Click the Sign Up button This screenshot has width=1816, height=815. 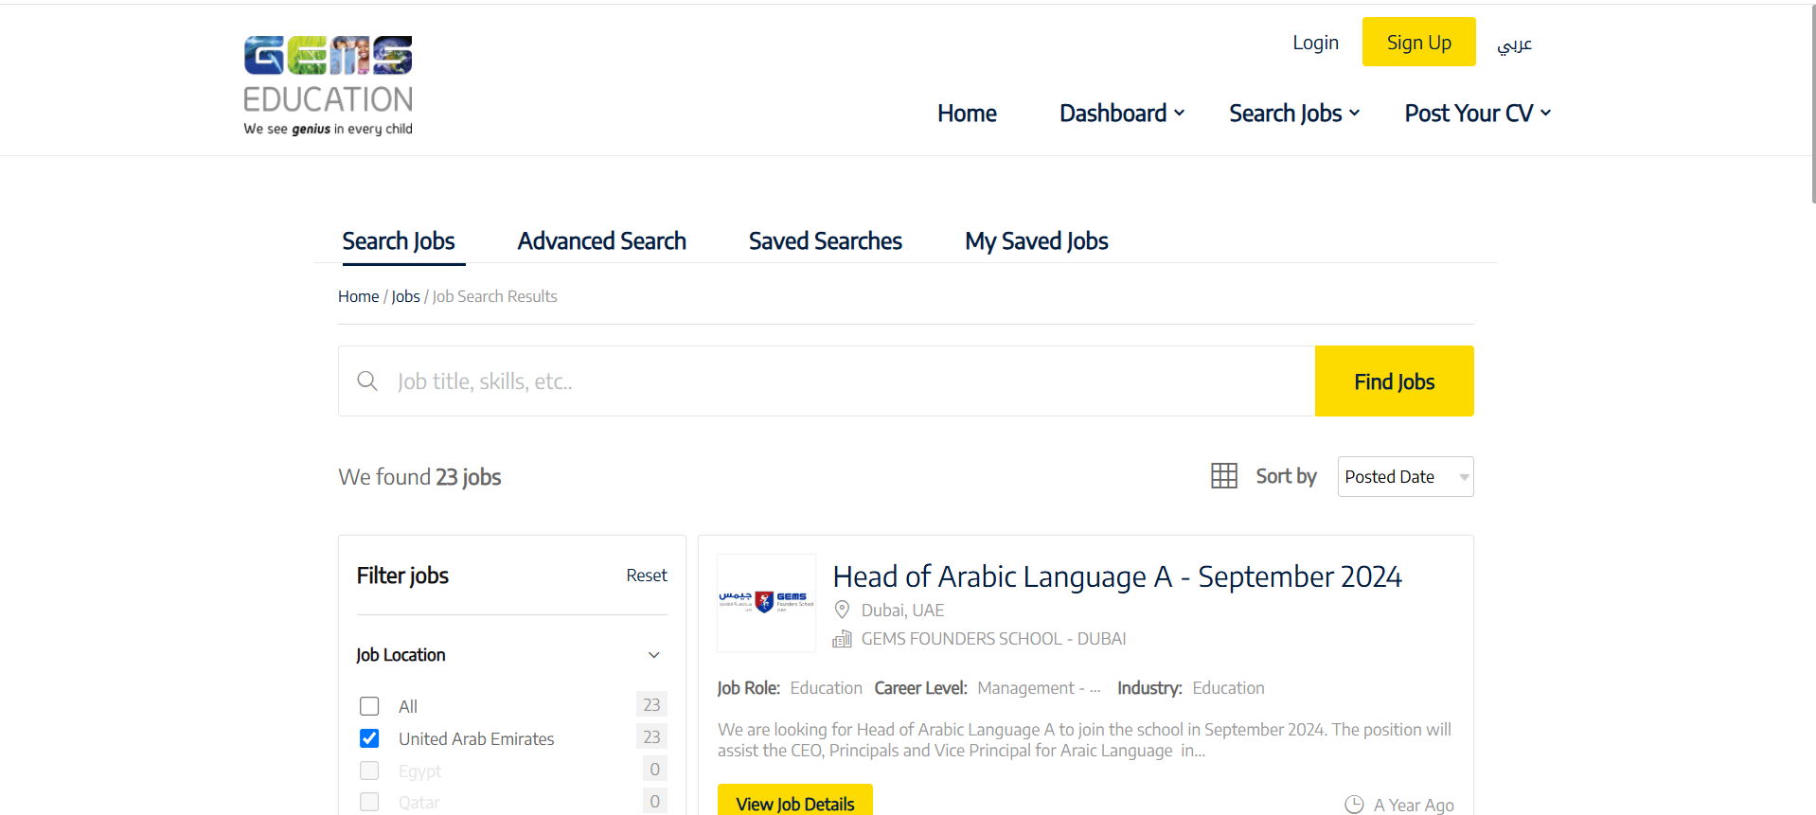click(x=1418, y=42)
